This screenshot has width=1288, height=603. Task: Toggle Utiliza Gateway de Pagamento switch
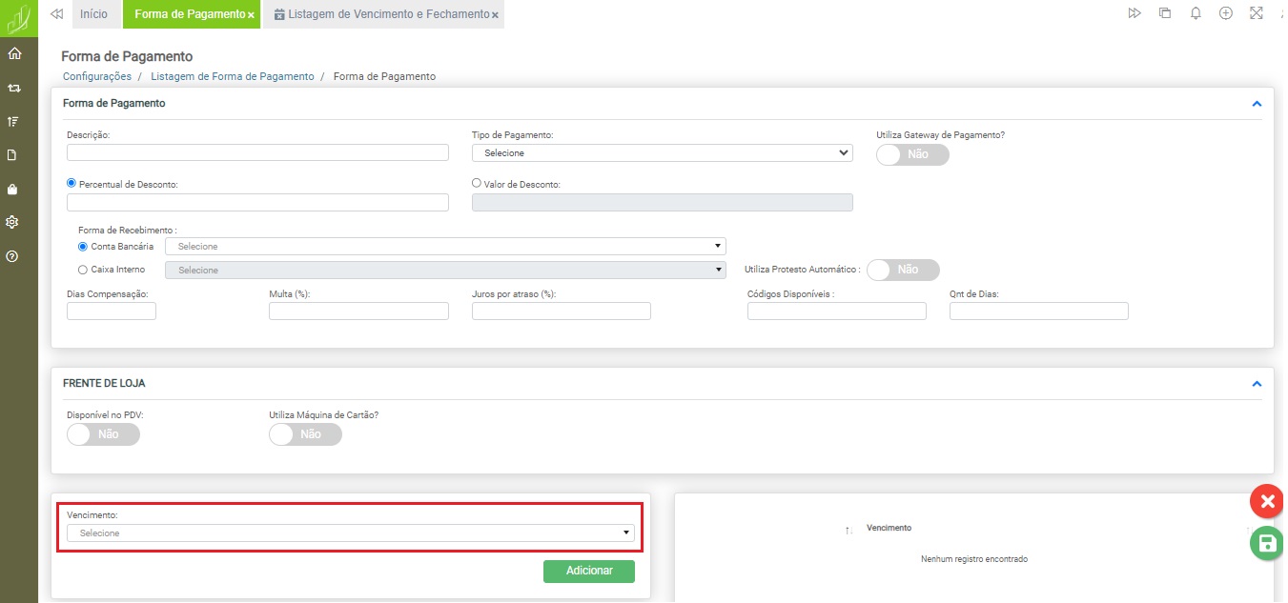pos(912,154)
